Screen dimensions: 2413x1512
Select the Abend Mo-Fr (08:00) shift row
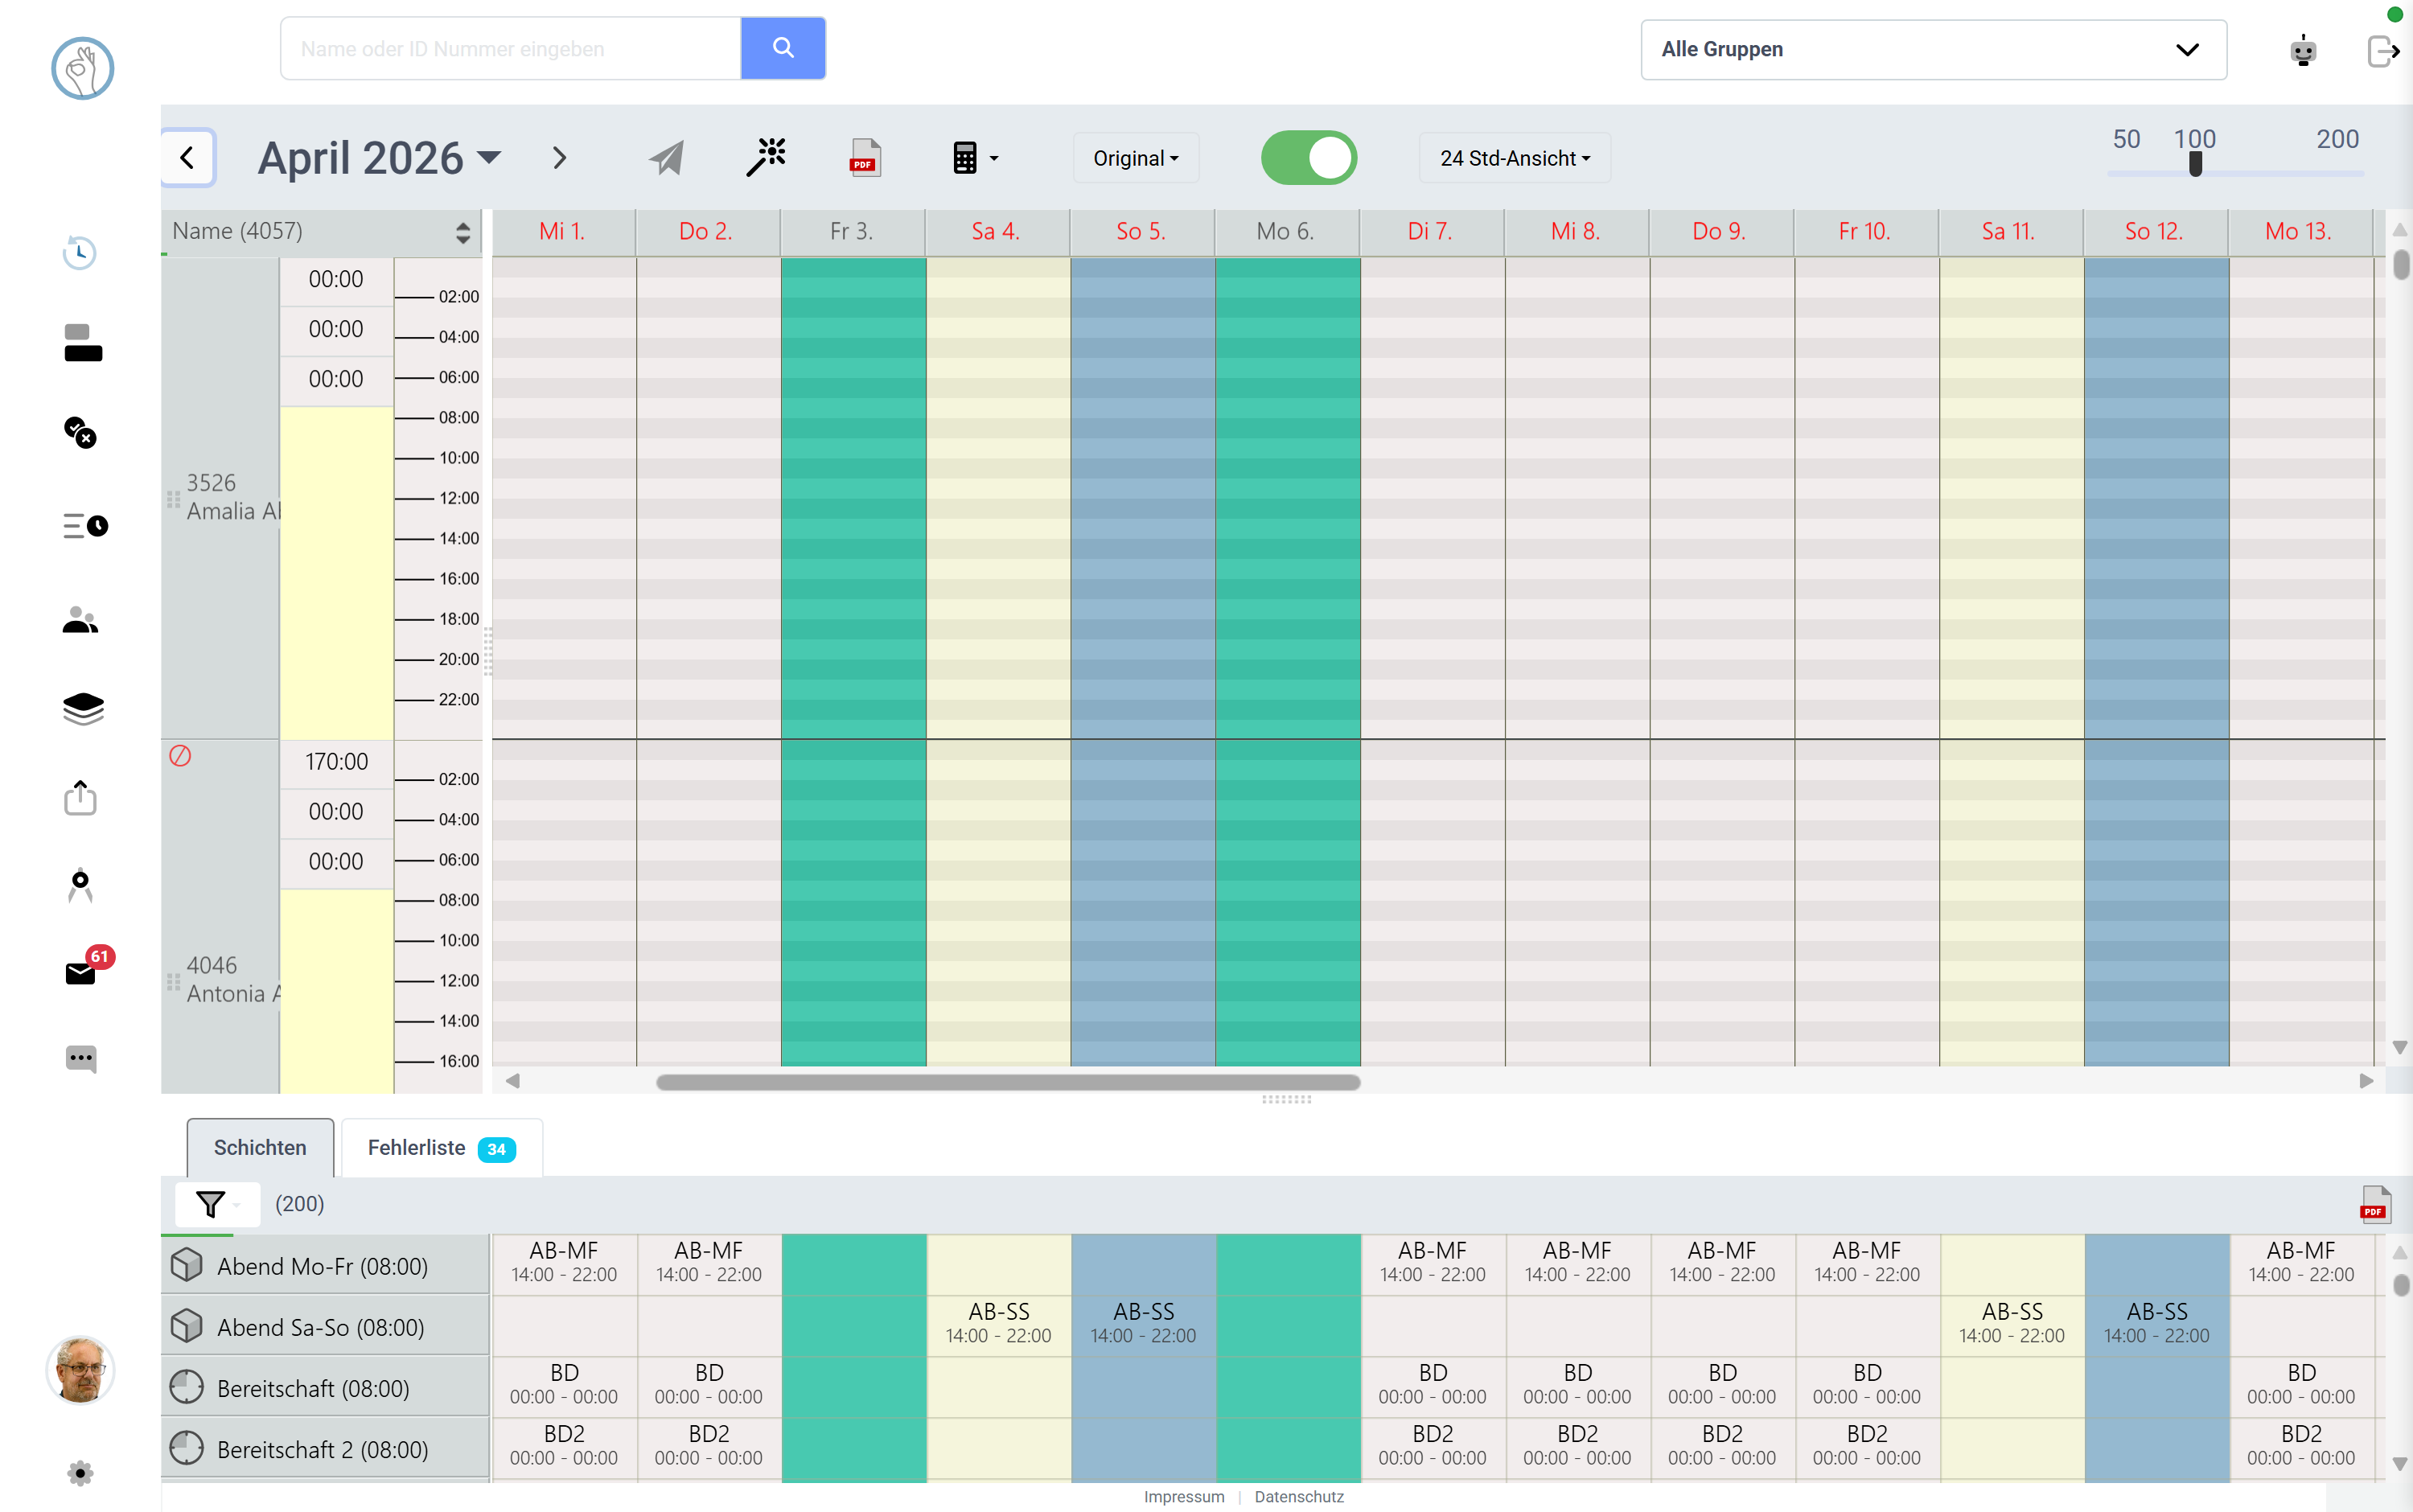click(x=325, y=1266)
